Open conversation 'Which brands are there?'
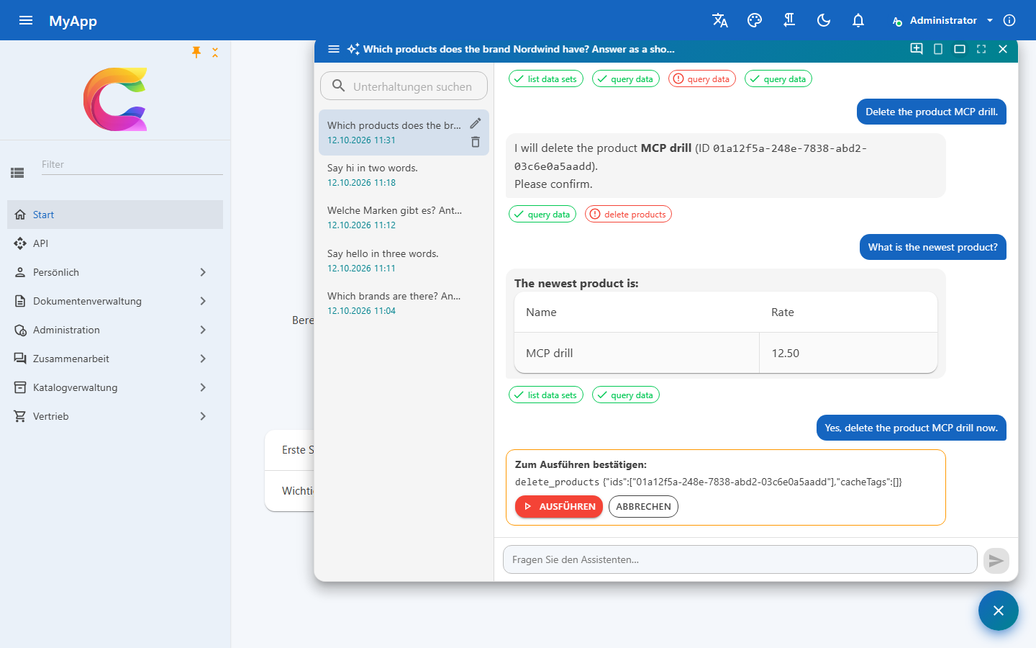This screenshot has height=648, width=1036. point(404,303)
